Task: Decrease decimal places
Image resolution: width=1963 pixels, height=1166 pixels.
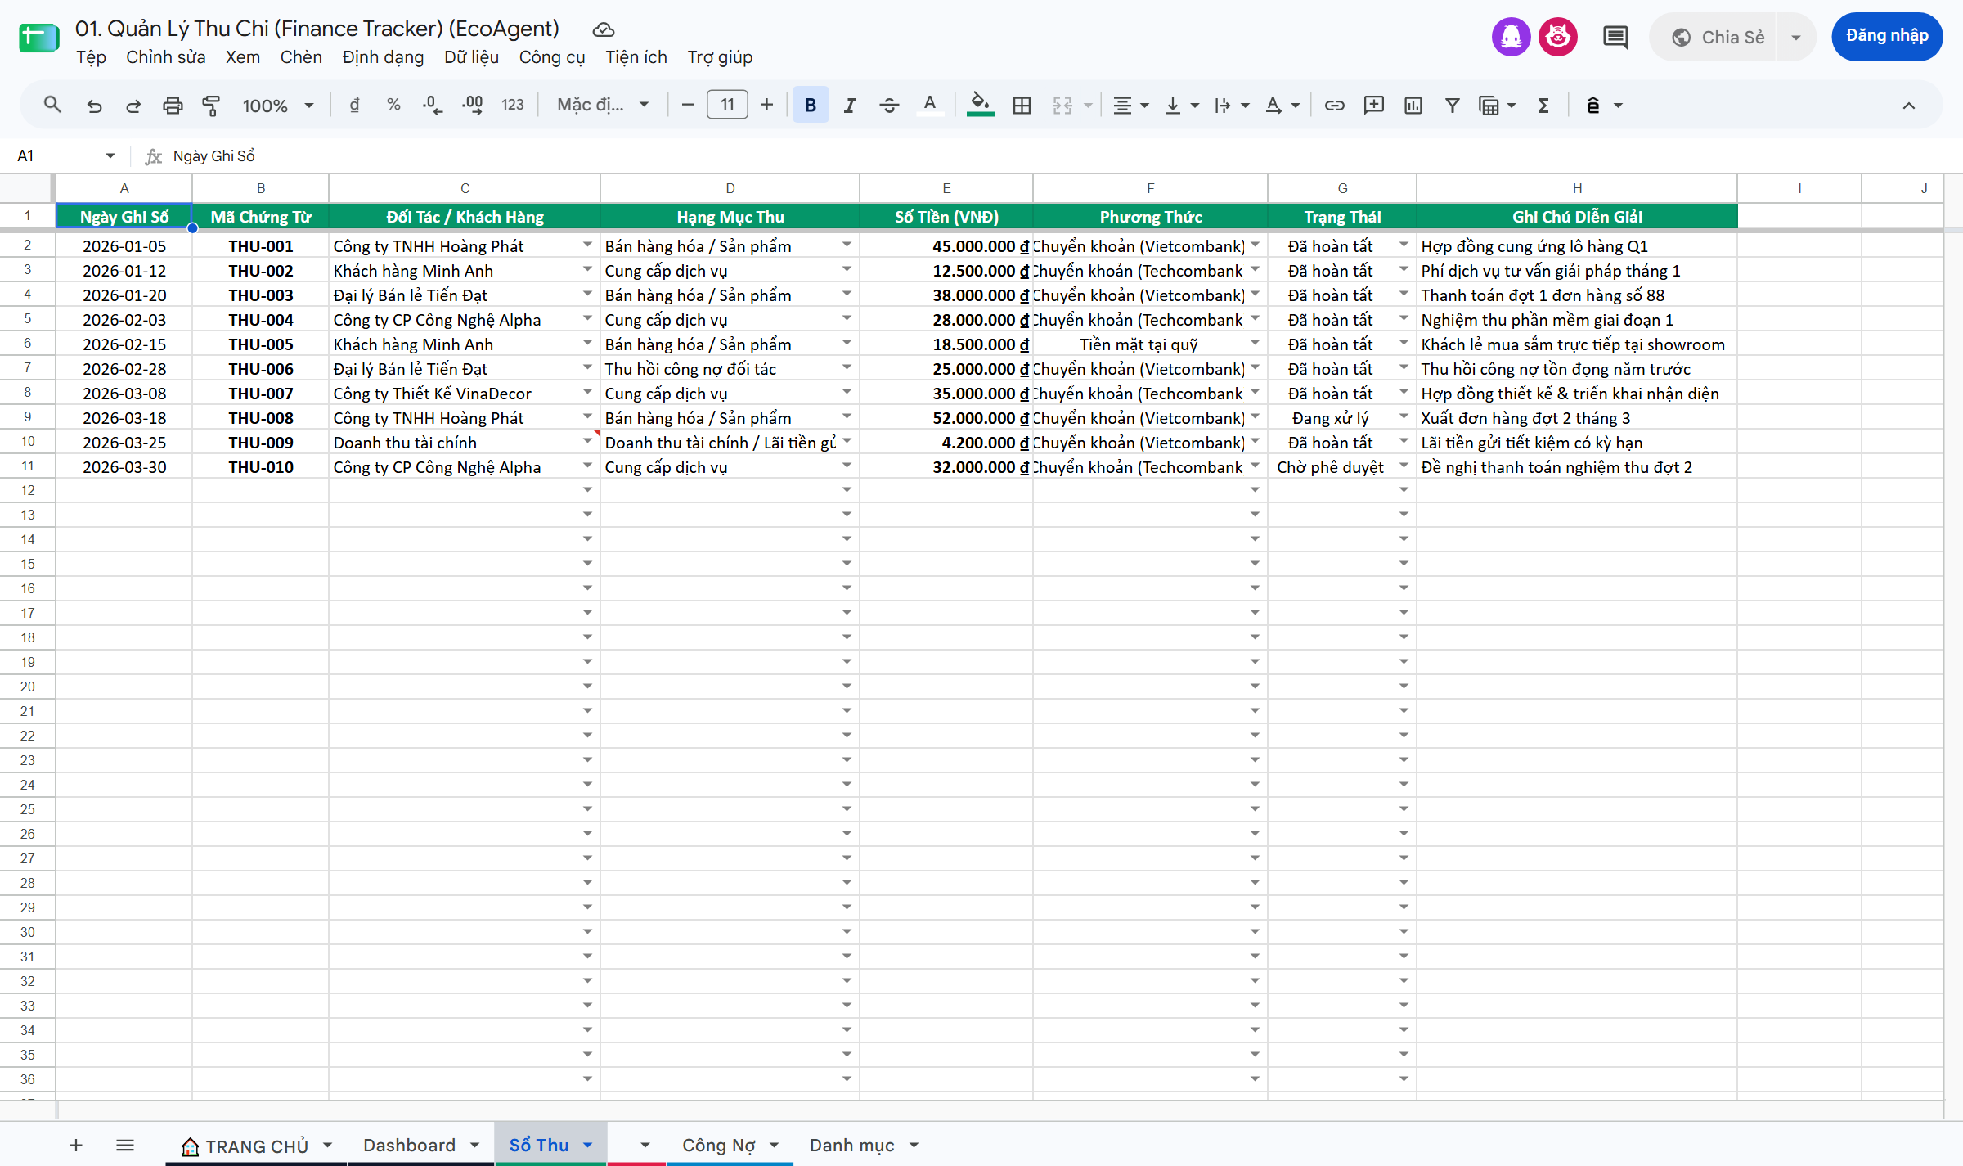Action: coord(433,106)
